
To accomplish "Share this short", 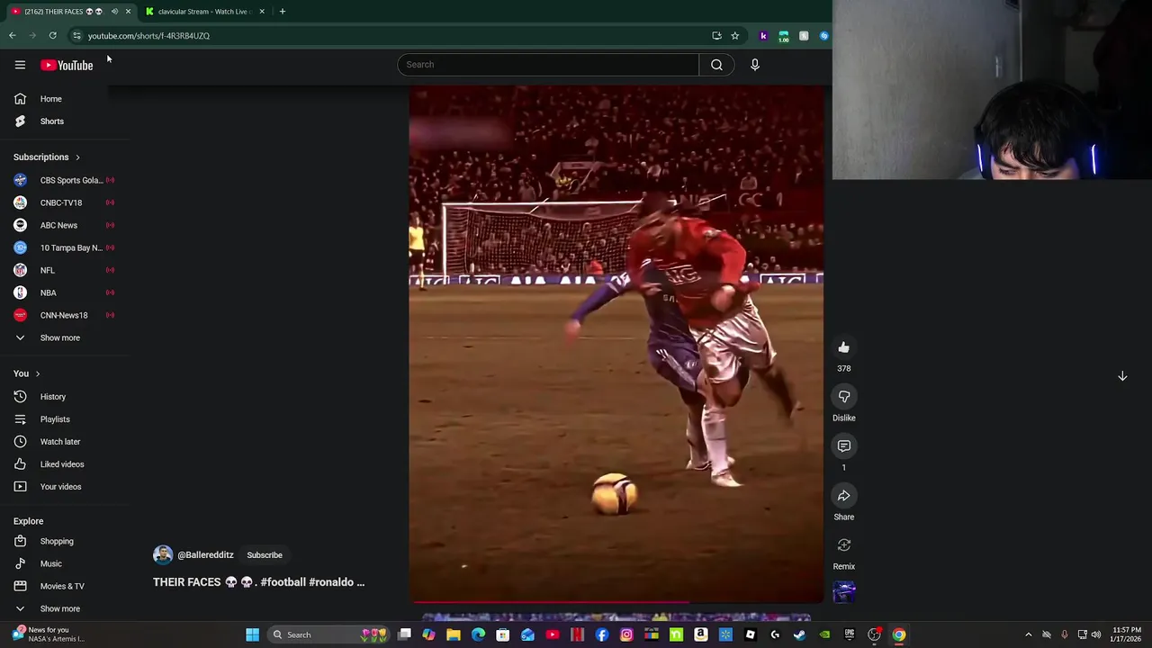I will [x=844, y=496].
